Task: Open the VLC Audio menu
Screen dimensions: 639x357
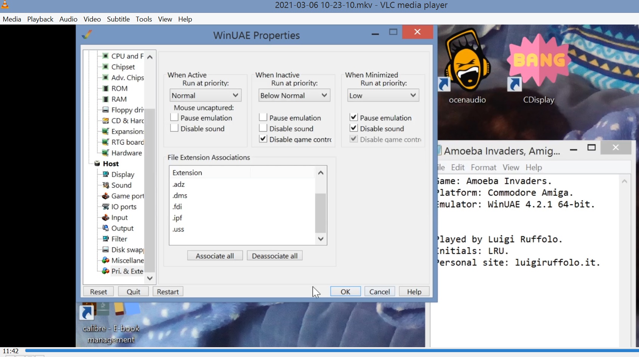Action: pos(68,19)
